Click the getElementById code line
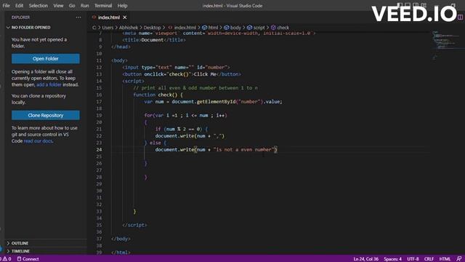This screenshot has height=262, width=465. [x=213, y=102]
